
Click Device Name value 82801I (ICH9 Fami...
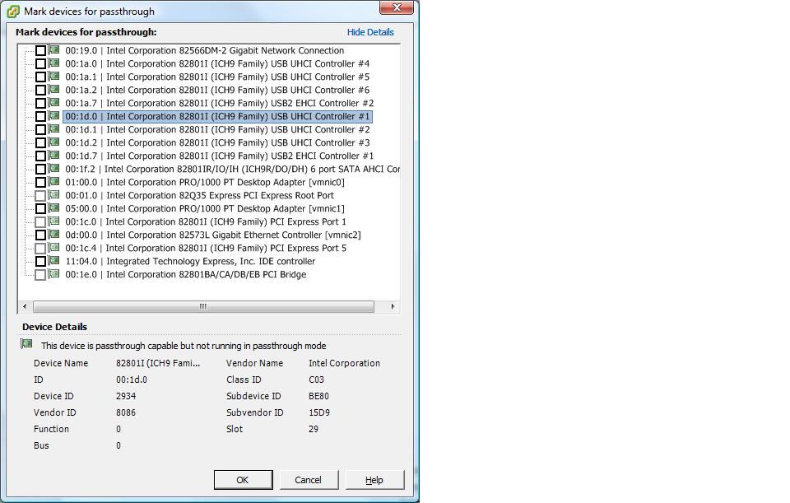(x=158, y=363)
